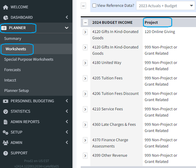The height and width of the screenshot is (168, 196).
Task: Expand the Admin Reports chevron
Action: [x=67, y=122]
